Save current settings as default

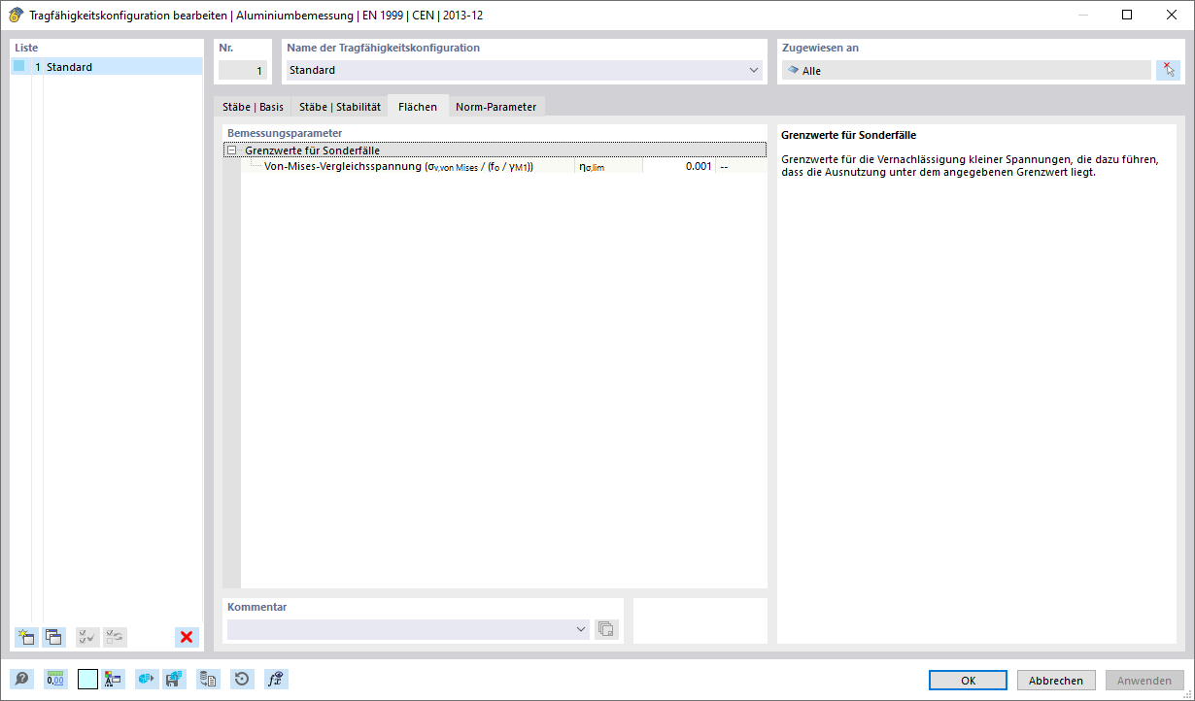click(x=175, y=679)
